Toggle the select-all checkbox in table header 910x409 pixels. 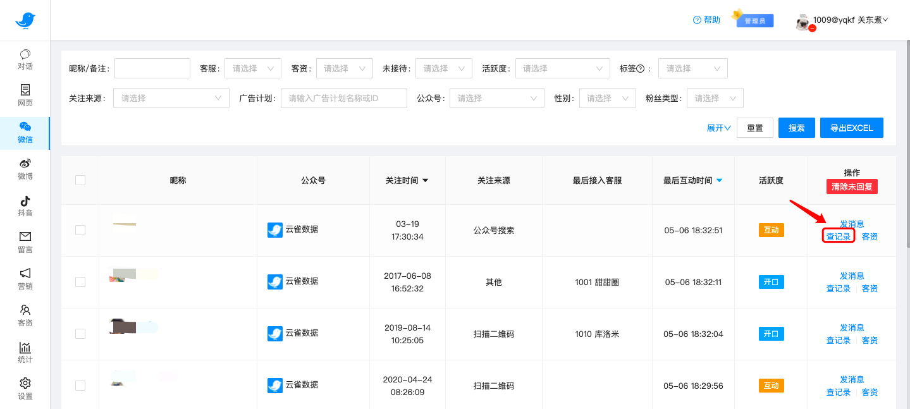[x=80, y=180]
